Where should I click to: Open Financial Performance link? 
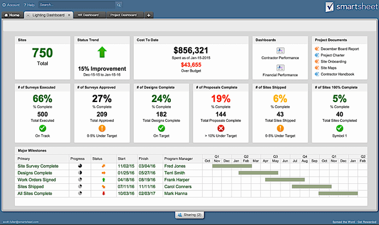pos(280,75)
